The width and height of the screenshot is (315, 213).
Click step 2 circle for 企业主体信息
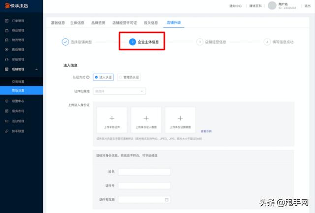(x=132, y=42)
